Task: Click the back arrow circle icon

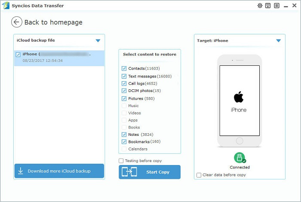Action: point(16,22)
